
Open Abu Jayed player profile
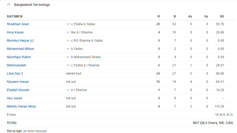point(14,98)
